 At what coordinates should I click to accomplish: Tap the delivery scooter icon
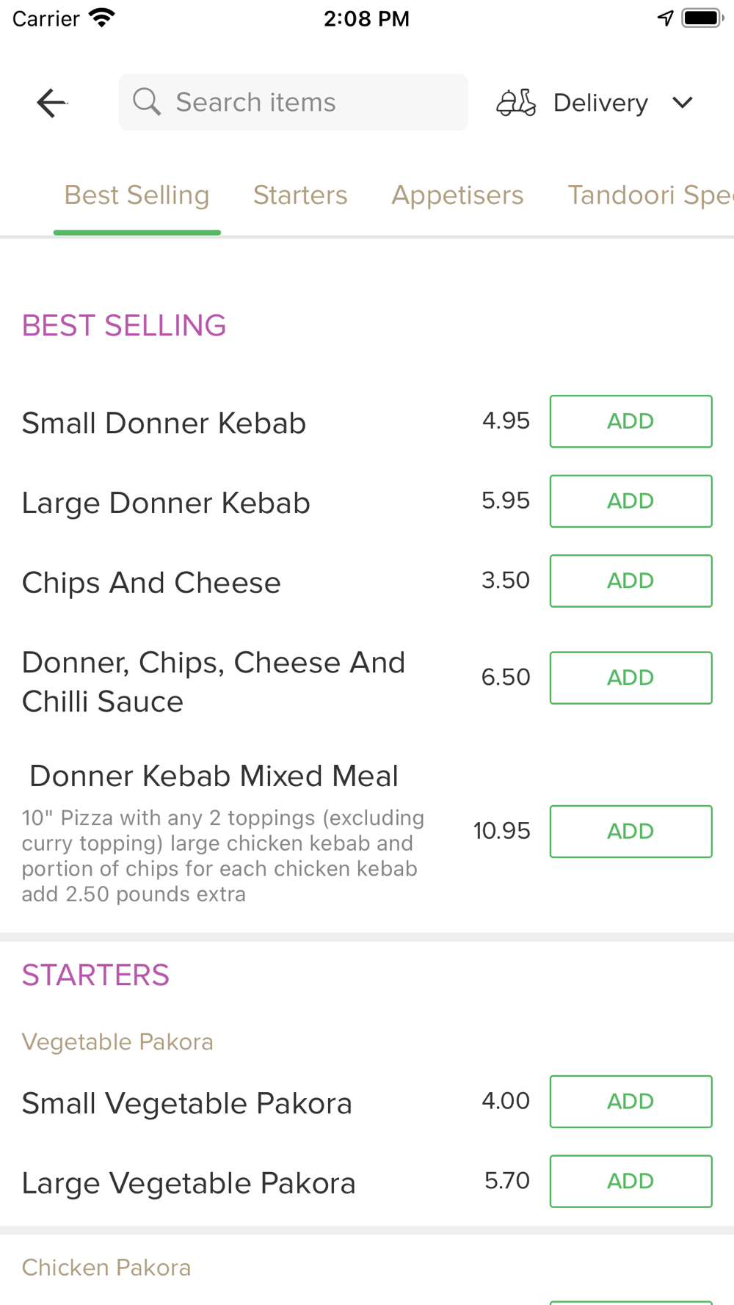pyautogui.click(x=516, y=103)
